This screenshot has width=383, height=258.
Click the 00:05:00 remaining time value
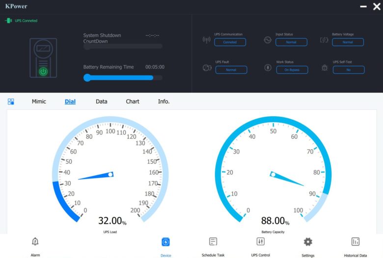pyautogui.click(x=155, y=67)
